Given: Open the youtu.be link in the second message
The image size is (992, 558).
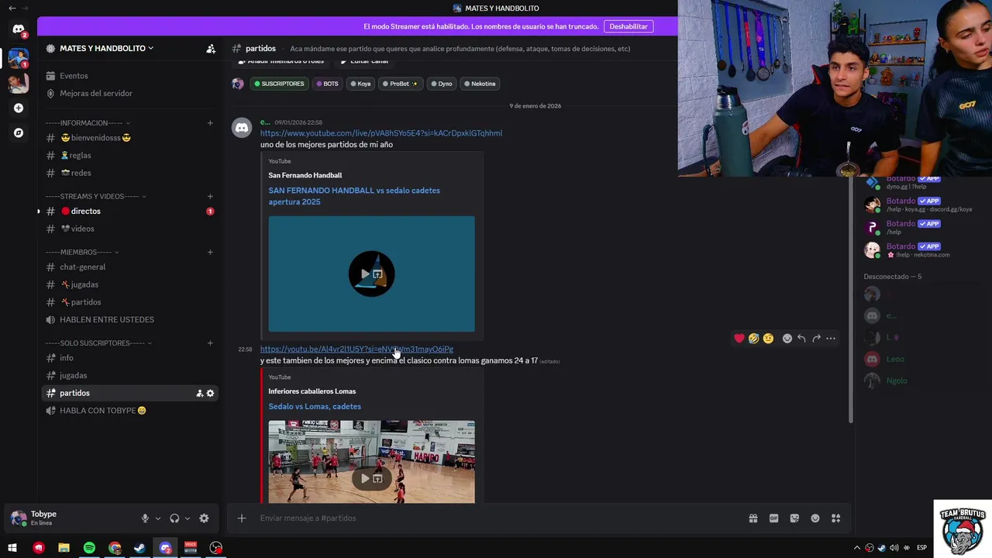Looking at the screenshot, I should click(356, 350).
